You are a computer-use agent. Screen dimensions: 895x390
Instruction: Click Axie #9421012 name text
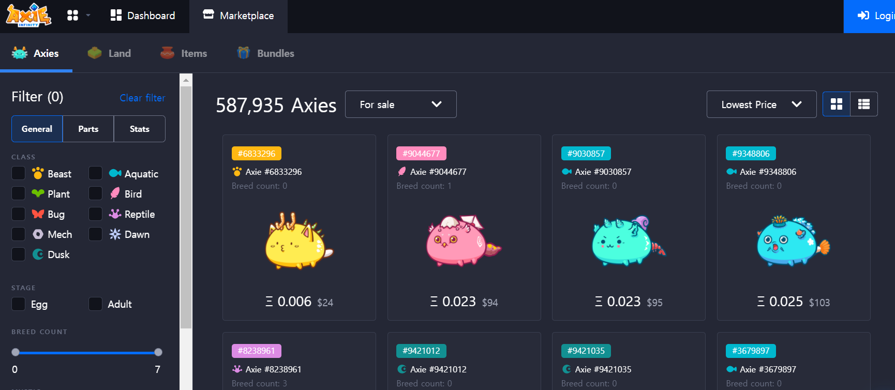tap(438, 369)
